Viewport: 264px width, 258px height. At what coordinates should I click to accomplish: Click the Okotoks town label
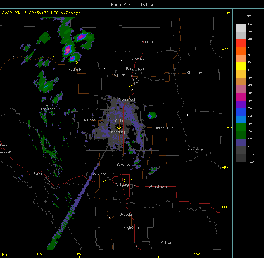click(x=126, y=214)
